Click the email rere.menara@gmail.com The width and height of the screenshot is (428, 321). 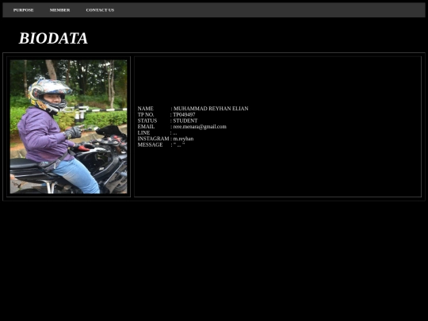(200, 127)
